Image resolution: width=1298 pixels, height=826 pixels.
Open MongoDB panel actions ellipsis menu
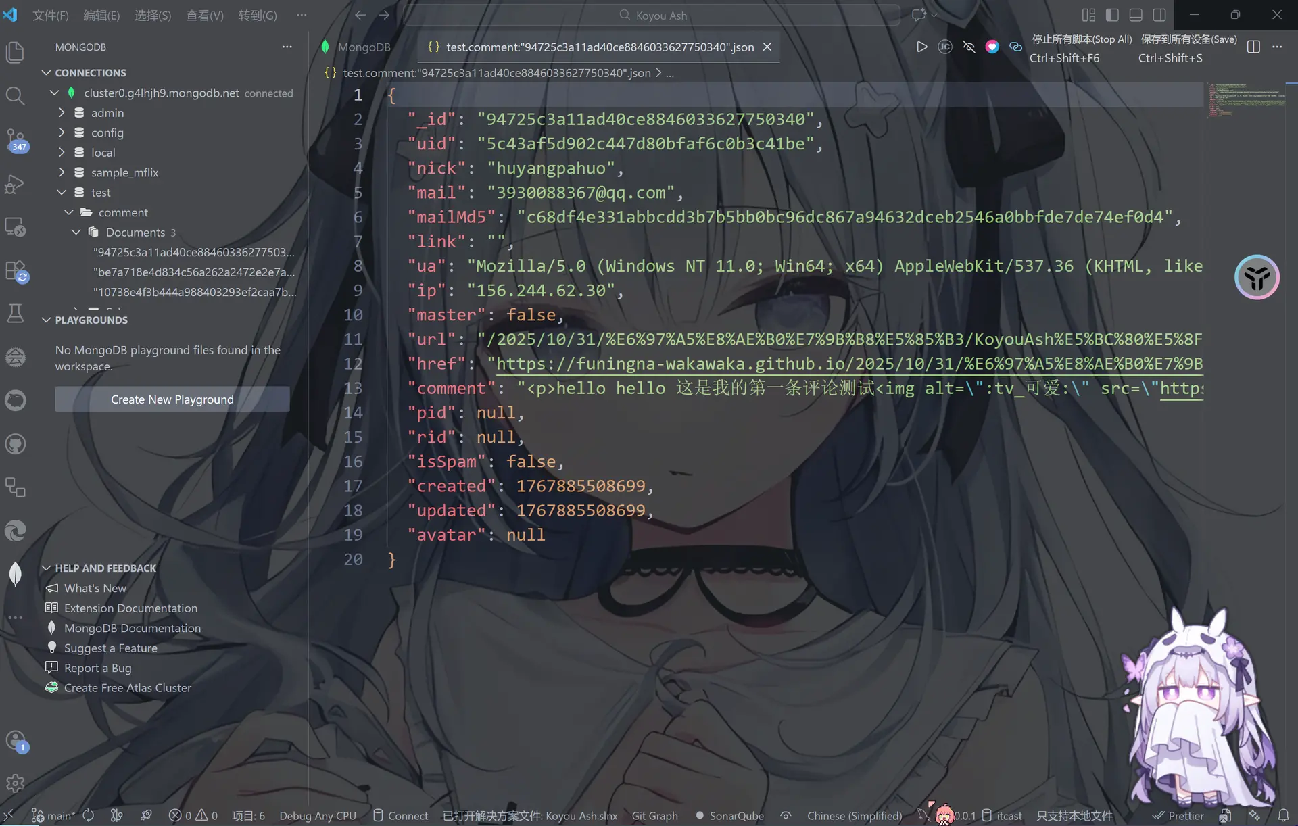[287, 47]
